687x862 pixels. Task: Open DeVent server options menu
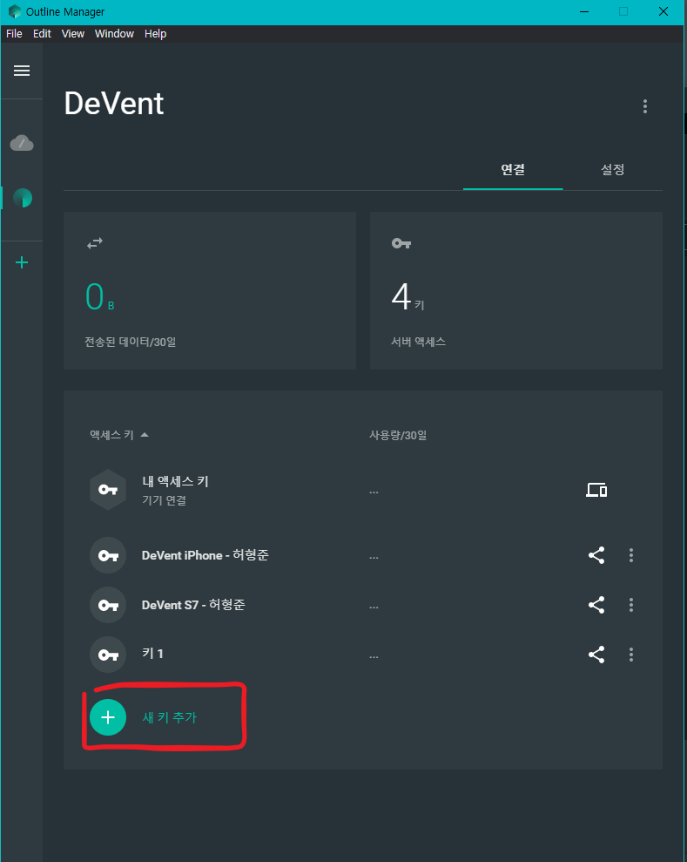click(x=644, y=106)
